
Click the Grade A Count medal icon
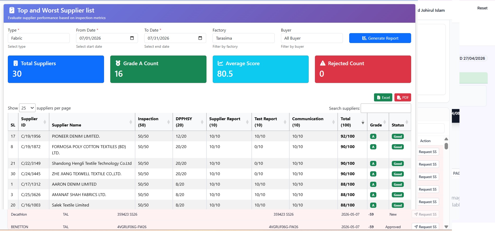pos(118,63)
